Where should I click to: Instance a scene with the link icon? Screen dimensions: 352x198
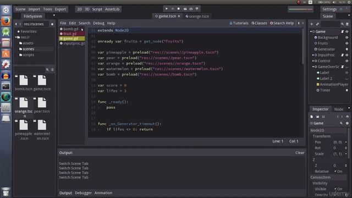click(317, 24)
